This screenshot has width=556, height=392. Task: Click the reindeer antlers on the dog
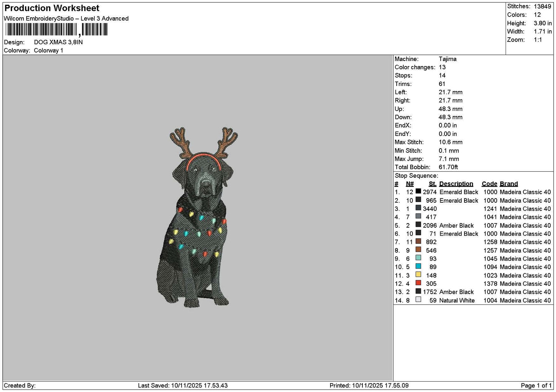coord(204,144)
